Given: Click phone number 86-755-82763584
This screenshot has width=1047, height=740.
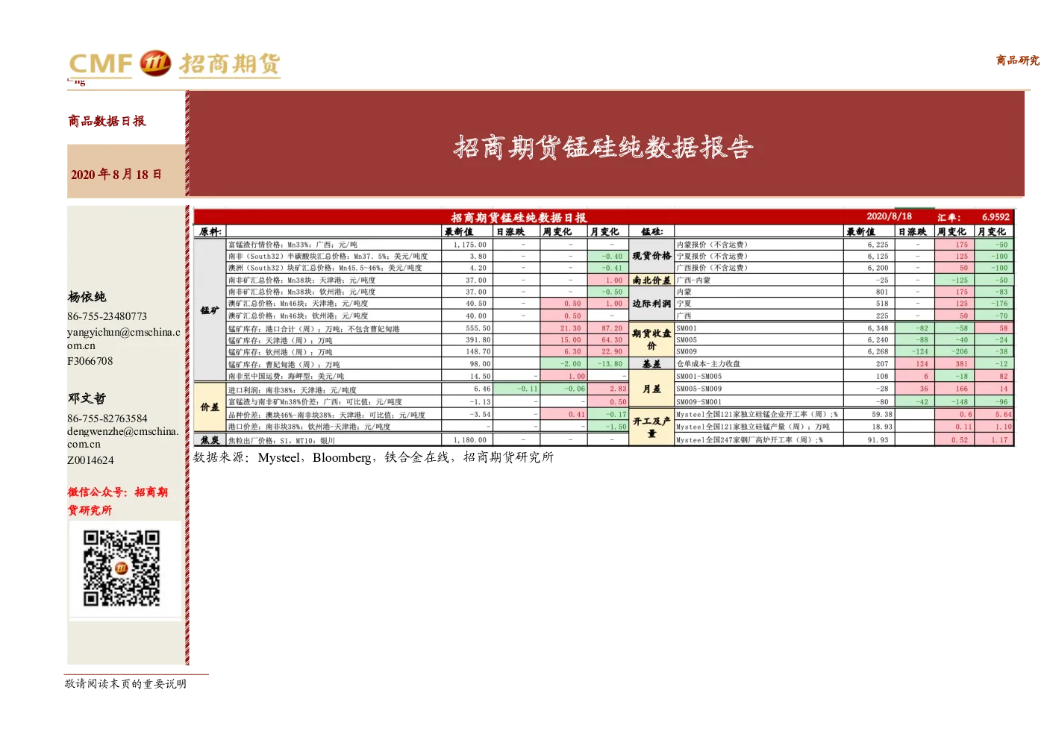Looking at the screenshot, I should (x=107, y=418).
